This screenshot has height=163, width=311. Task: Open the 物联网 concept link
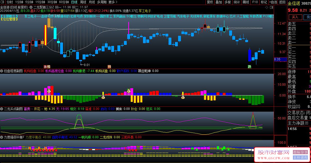click(142, 16)
